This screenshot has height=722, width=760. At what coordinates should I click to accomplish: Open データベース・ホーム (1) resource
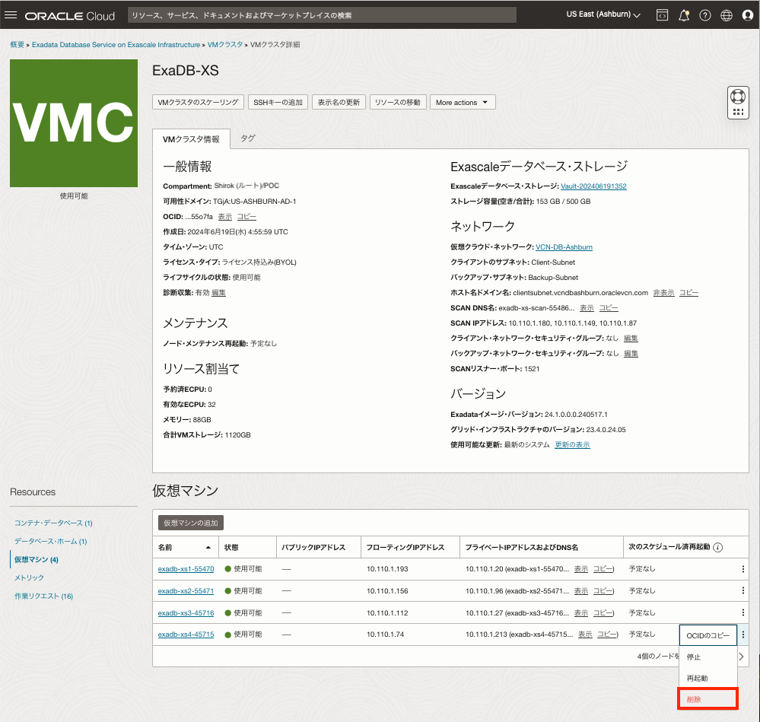coord(50,541)
